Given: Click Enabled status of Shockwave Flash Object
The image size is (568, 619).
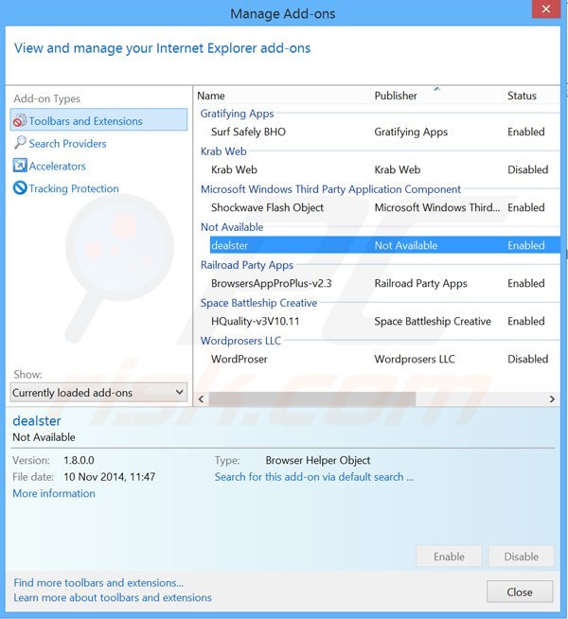Looking at the screenshot, I should click(x=526, y=207).
